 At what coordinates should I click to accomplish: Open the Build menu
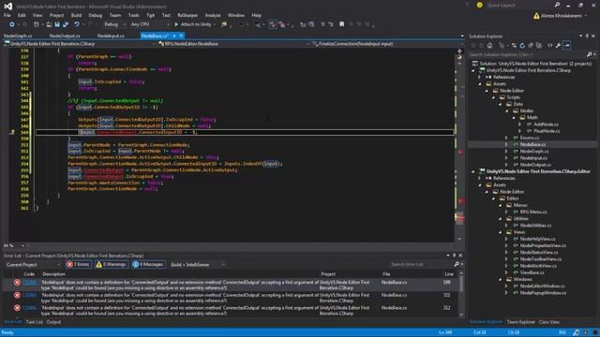76,15
